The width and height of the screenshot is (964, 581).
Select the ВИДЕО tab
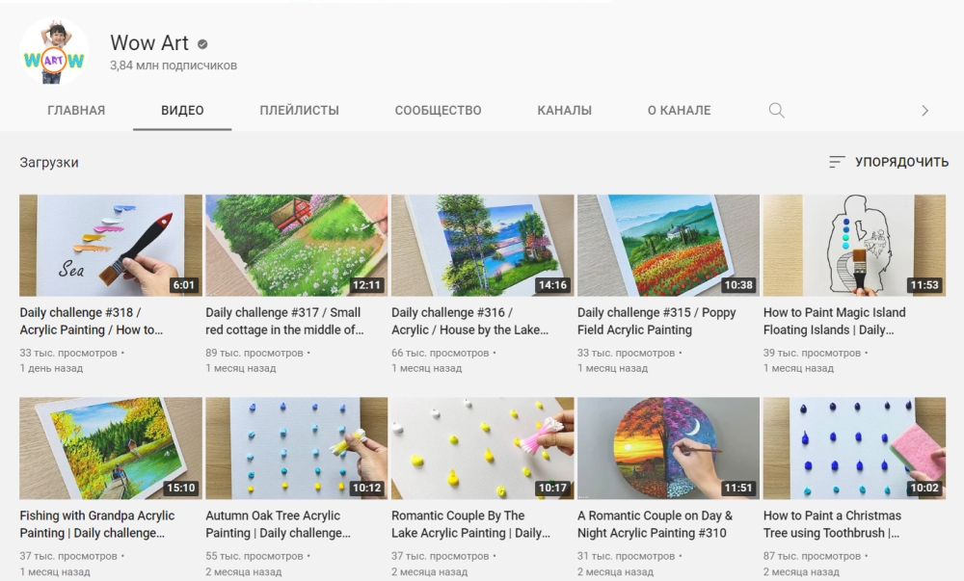182,111
